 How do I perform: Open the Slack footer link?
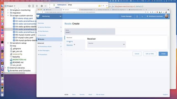(90, 95)
